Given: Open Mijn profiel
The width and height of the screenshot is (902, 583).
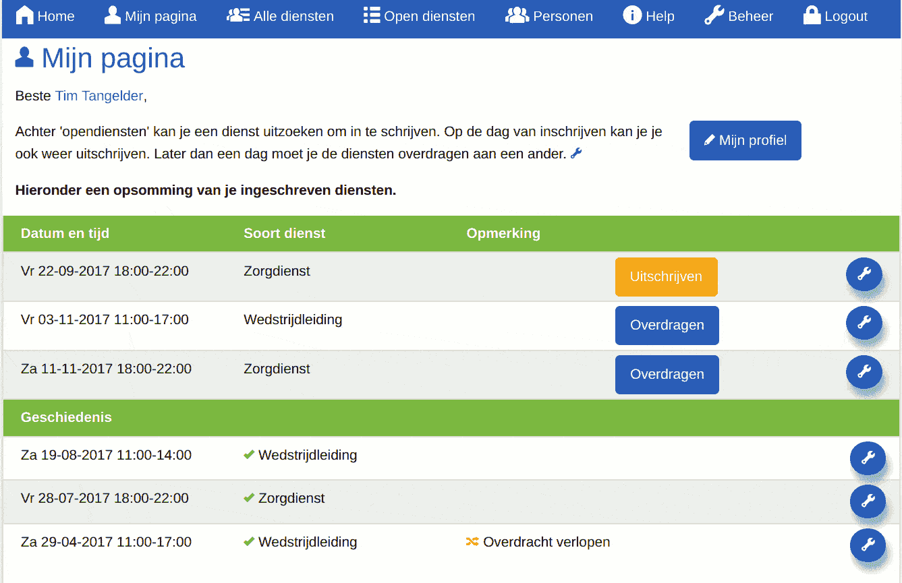Looking at the screenshot, I should click(x=745, y=140).
